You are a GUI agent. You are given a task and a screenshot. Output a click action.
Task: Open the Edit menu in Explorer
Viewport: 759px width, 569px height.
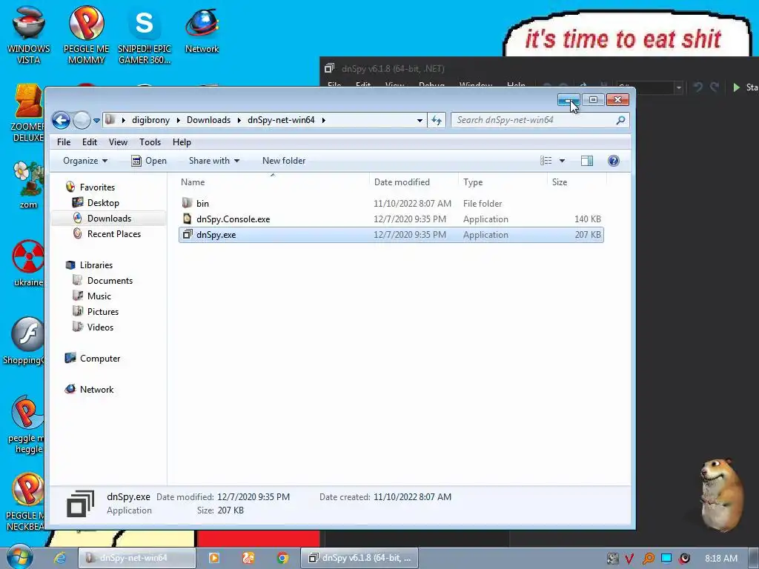click(x=90, y=142)
